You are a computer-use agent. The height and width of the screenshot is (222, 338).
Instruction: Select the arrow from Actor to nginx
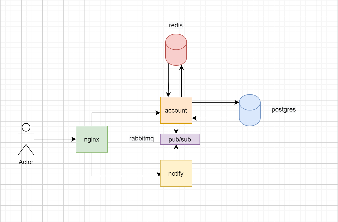(x=55, y=139)
